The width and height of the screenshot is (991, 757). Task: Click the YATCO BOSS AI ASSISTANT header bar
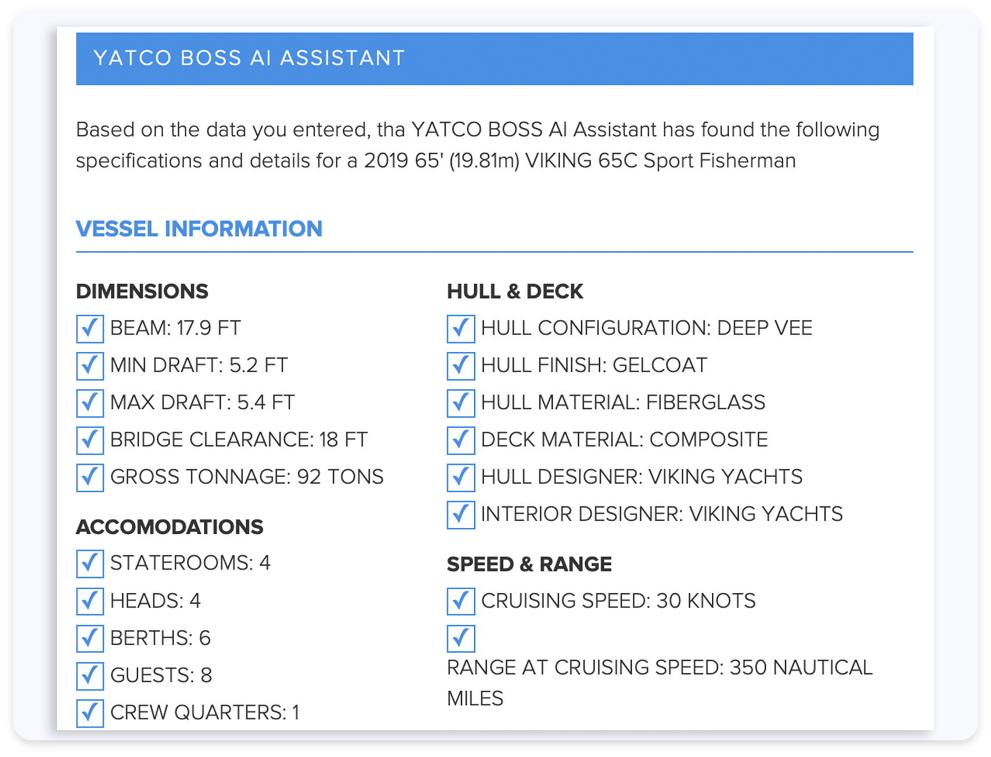tap(494, 59)
